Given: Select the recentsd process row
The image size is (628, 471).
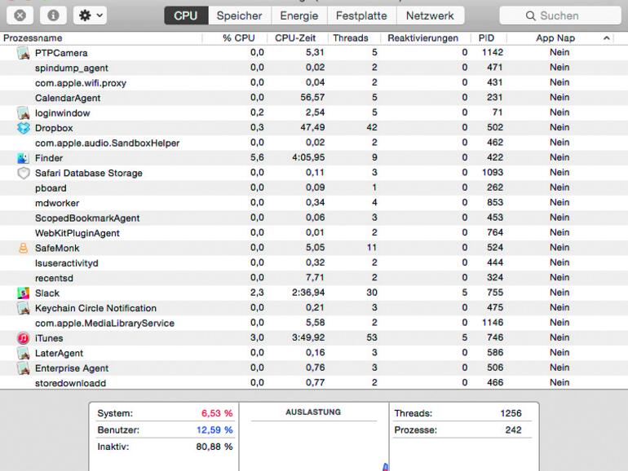Looking at the screenshot, I should (x=314, y=278).
